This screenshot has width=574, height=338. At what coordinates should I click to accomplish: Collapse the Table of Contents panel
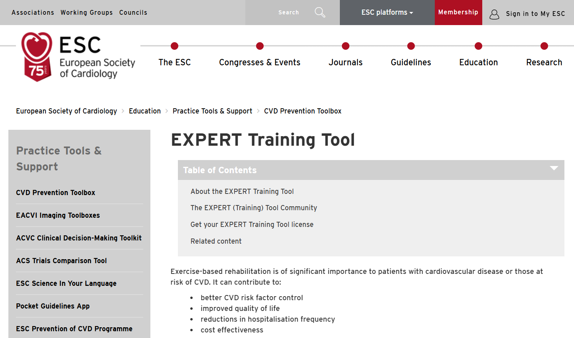pos(554,168)
